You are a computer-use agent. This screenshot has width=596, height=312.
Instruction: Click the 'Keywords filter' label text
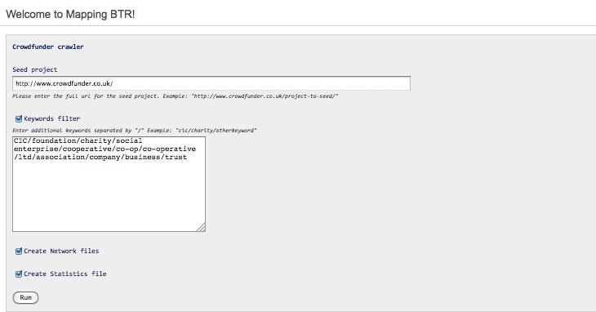coord(51,118)
